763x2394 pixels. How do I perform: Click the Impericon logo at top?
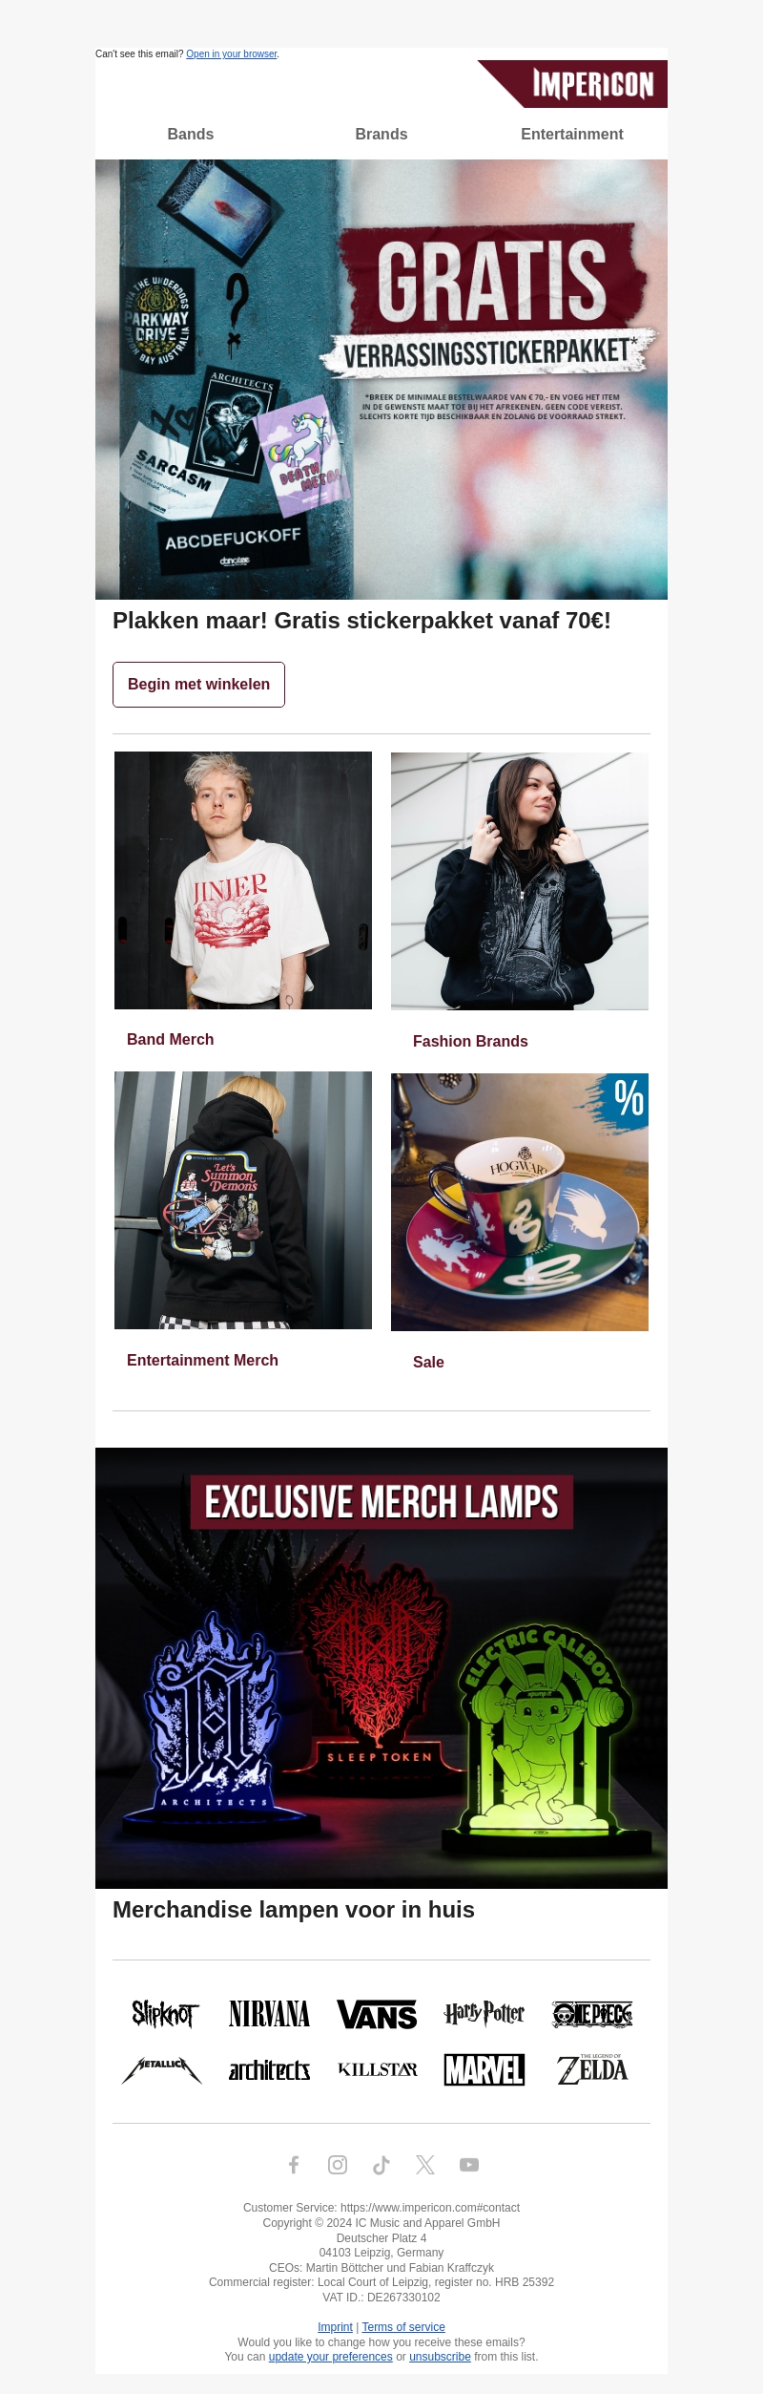pyautogui.click(x=572, y=84)
